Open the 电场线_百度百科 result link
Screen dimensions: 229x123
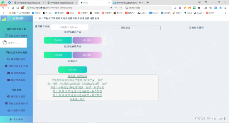coord(77,76)
